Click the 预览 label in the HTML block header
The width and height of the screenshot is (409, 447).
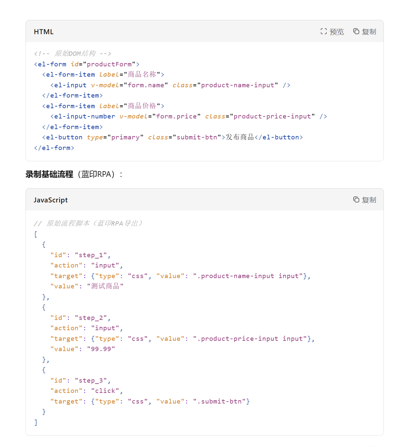click(x=337, y=32)
